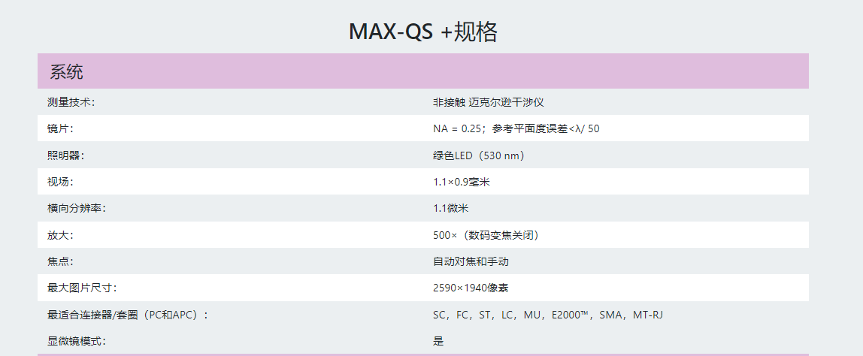Select the 绿色LED (530 nm) value
This screenshot has width=863, height=356.
click(x=481, y=155)
